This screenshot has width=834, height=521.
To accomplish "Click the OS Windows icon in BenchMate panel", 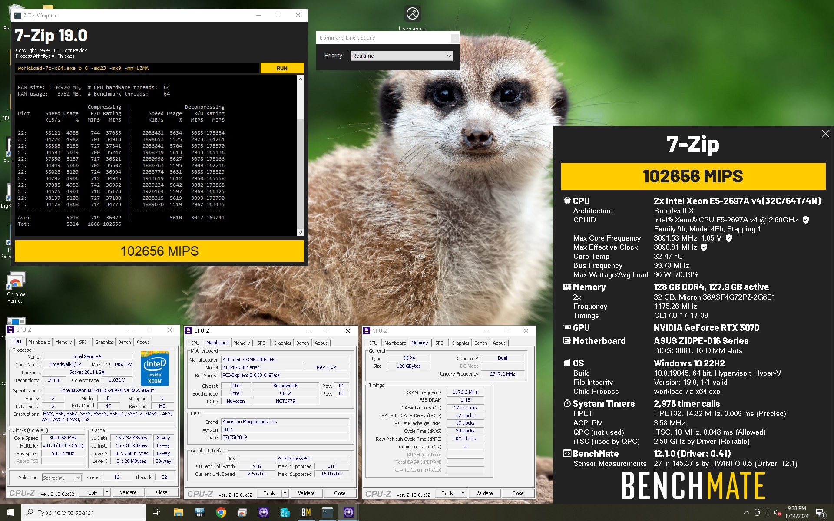I will 567,363.
